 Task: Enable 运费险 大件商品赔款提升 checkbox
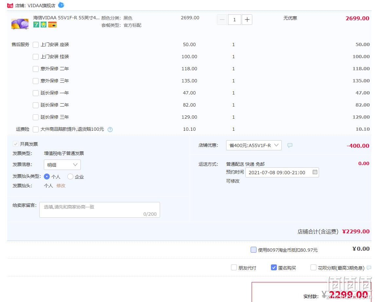pos(36,129)
